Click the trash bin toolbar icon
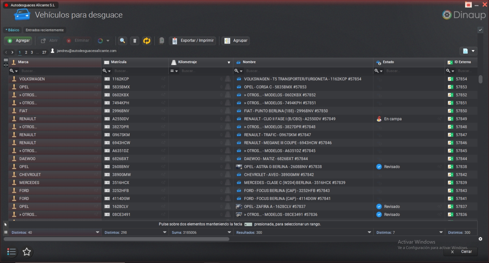Viewport: 489px width, 263px height. click(x=135, y=41)
